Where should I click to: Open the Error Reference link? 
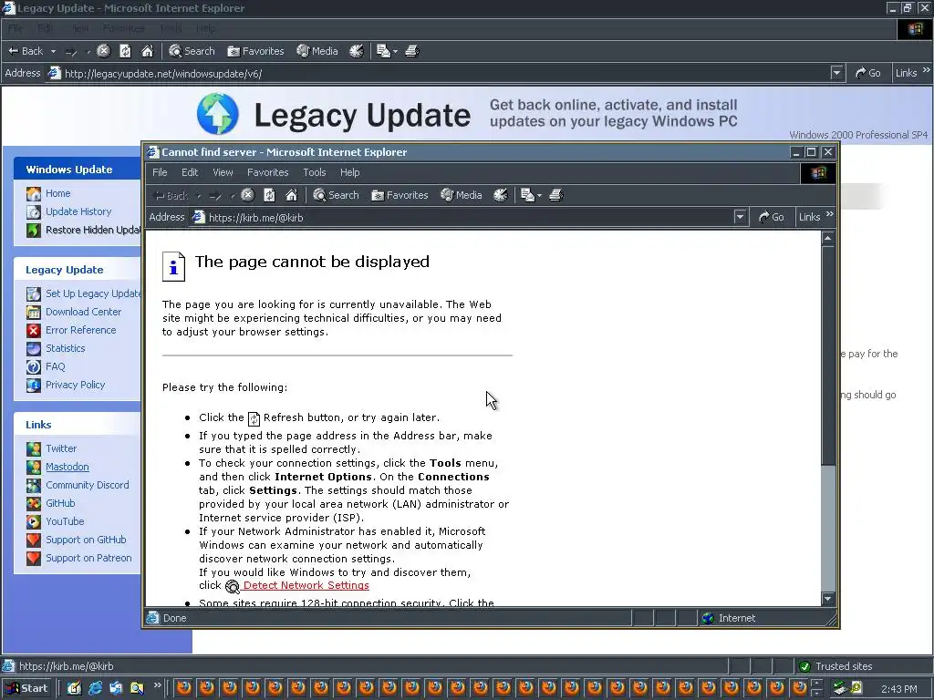pyautogui.click(x=81, y=330)
